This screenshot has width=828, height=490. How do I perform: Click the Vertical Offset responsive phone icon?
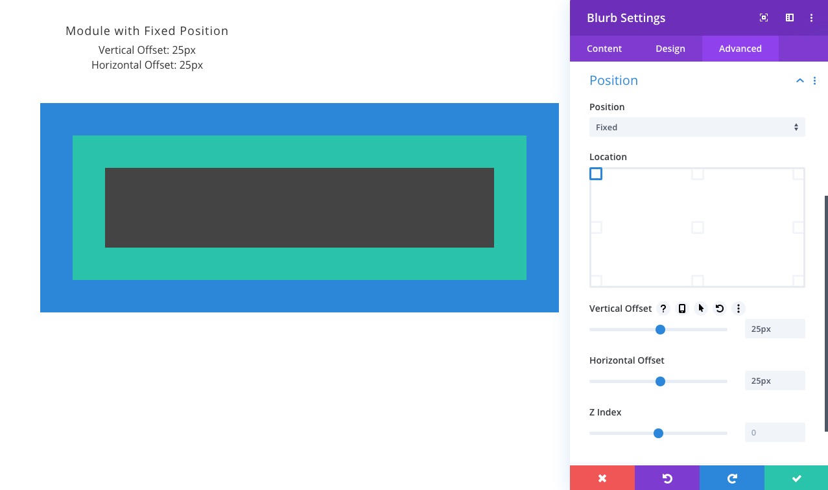point(682,309)
